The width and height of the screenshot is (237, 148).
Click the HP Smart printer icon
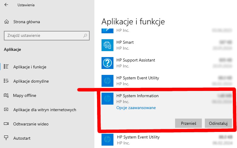click(107, 45)
